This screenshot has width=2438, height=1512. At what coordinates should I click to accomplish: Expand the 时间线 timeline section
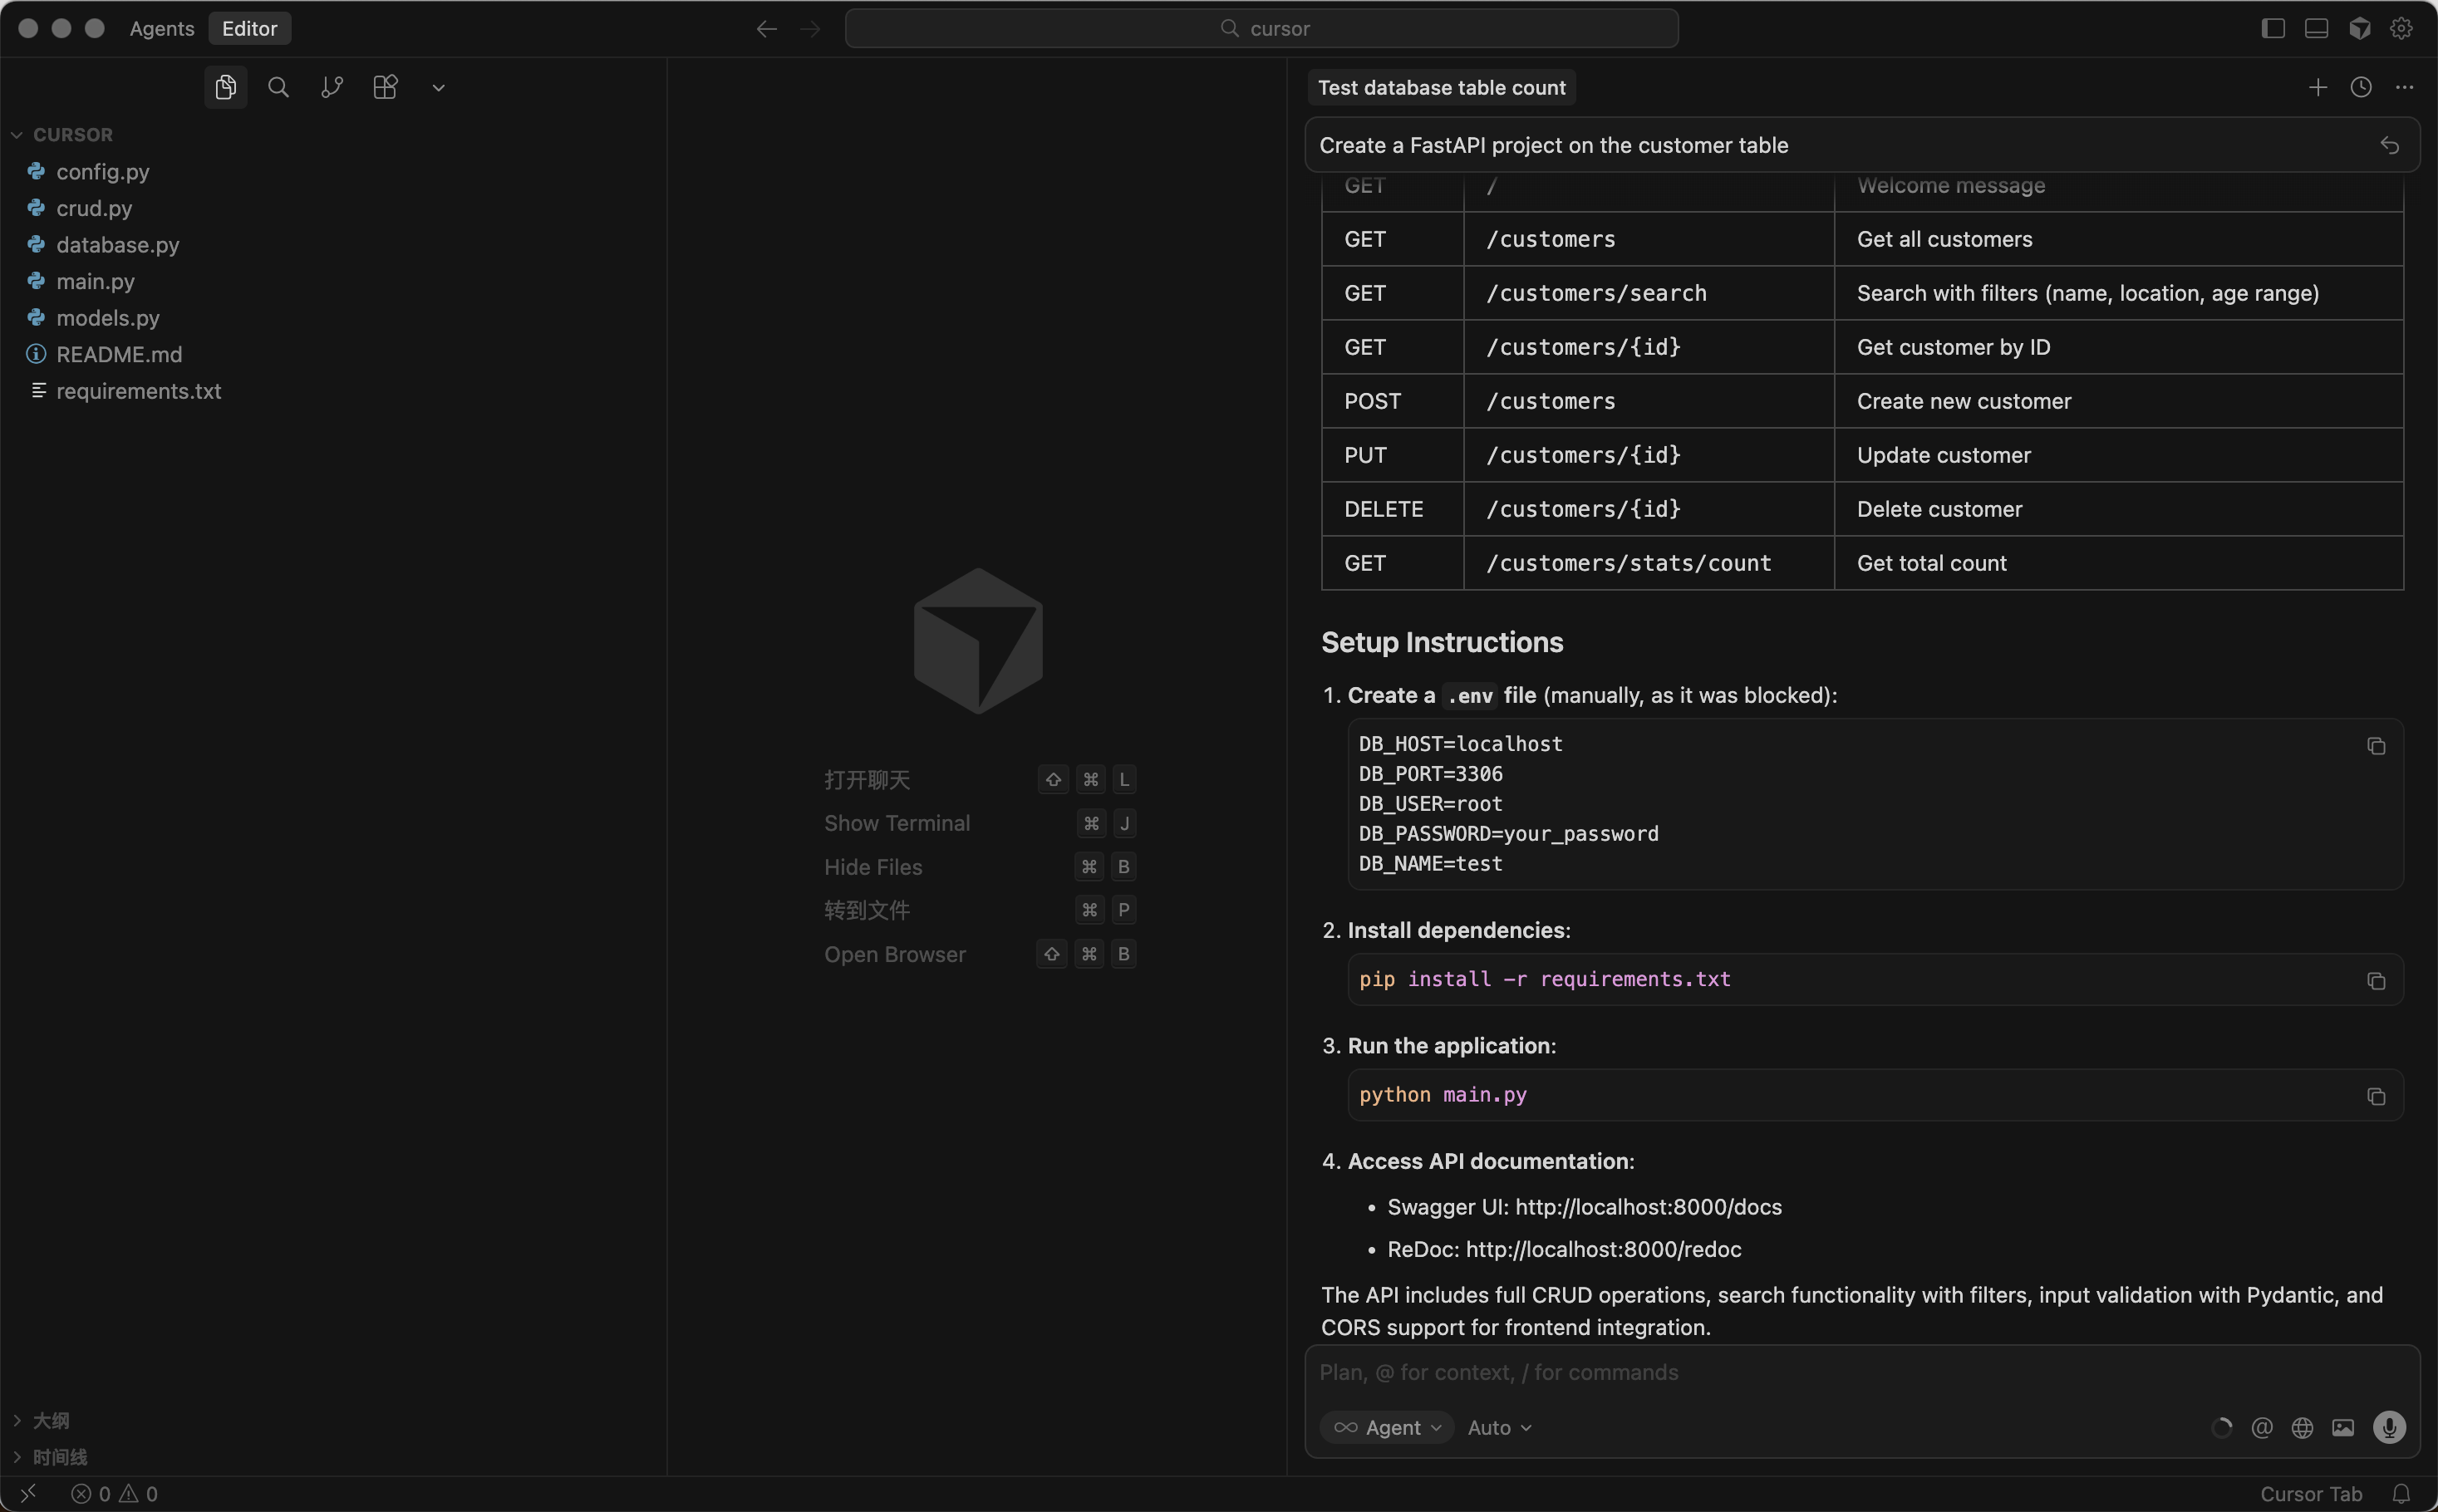[x=60, y=1457]
